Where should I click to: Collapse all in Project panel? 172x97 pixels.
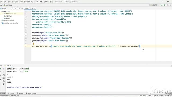pos(16,8)
